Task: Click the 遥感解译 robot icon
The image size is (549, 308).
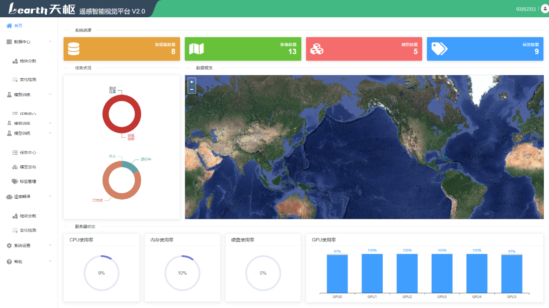Action: 9,197
